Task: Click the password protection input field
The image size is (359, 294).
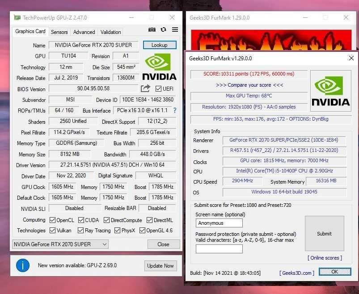Action: 219,249
